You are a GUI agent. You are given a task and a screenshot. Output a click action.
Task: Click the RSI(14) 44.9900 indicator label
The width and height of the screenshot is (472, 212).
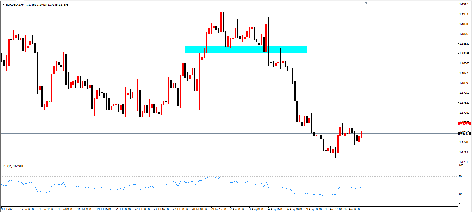tap(13, 166)
